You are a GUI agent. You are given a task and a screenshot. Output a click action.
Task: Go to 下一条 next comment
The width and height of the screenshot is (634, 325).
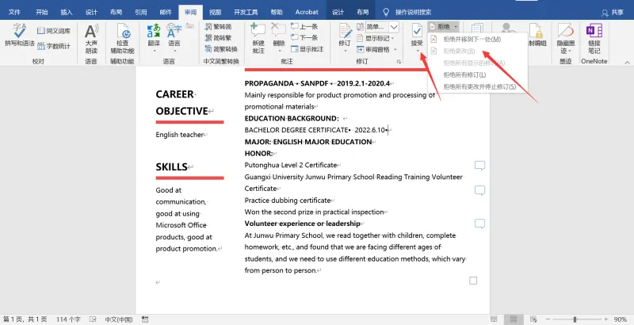click(x=304, y=37)
